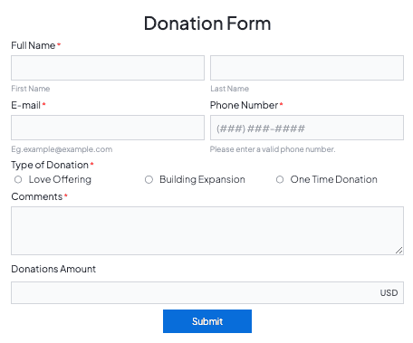This screenshot has width=413, height=343.
Task: Click the example e-mail hint text
Action: (62, 149)
